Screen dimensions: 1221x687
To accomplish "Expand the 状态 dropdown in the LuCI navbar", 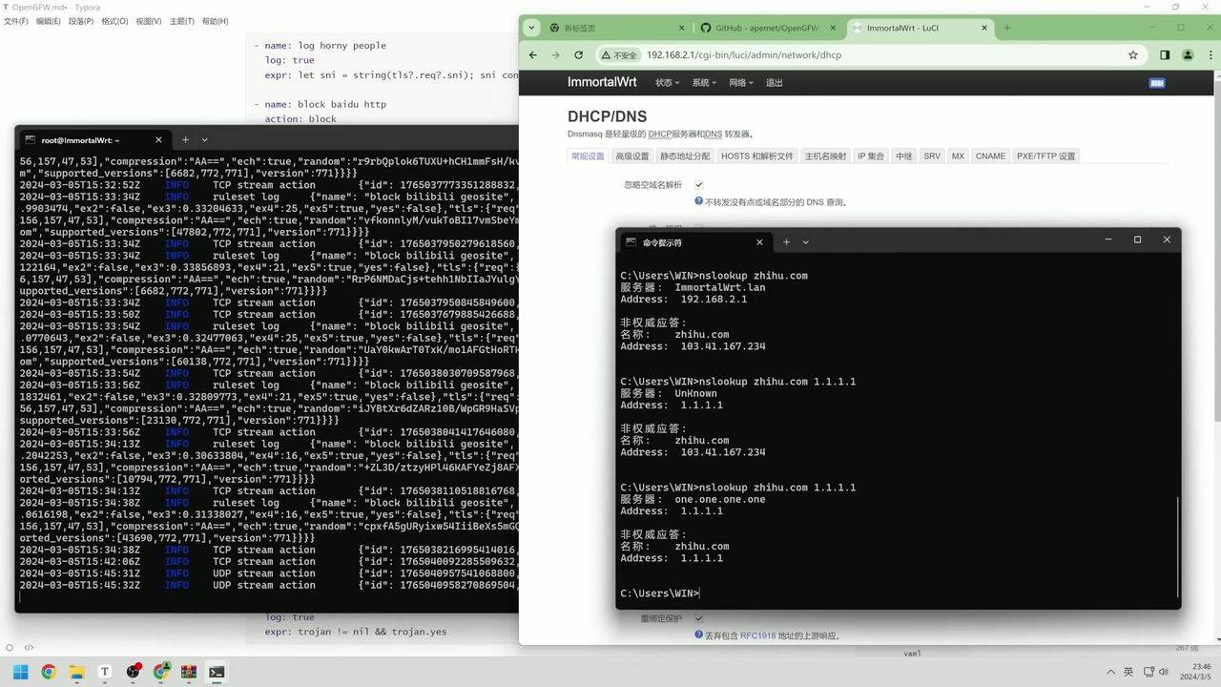I will click(x=667, y=83).
